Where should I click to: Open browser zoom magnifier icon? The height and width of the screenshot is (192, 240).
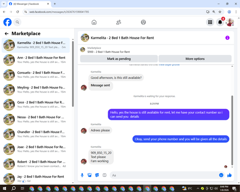pos(214,12)
